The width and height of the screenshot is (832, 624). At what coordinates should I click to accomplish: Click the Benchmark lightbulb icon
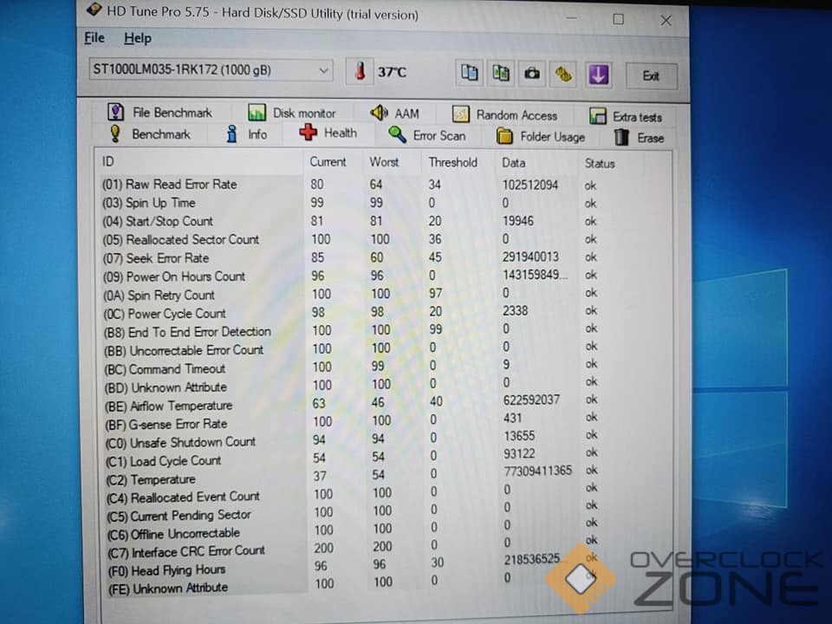coord(115,133)
